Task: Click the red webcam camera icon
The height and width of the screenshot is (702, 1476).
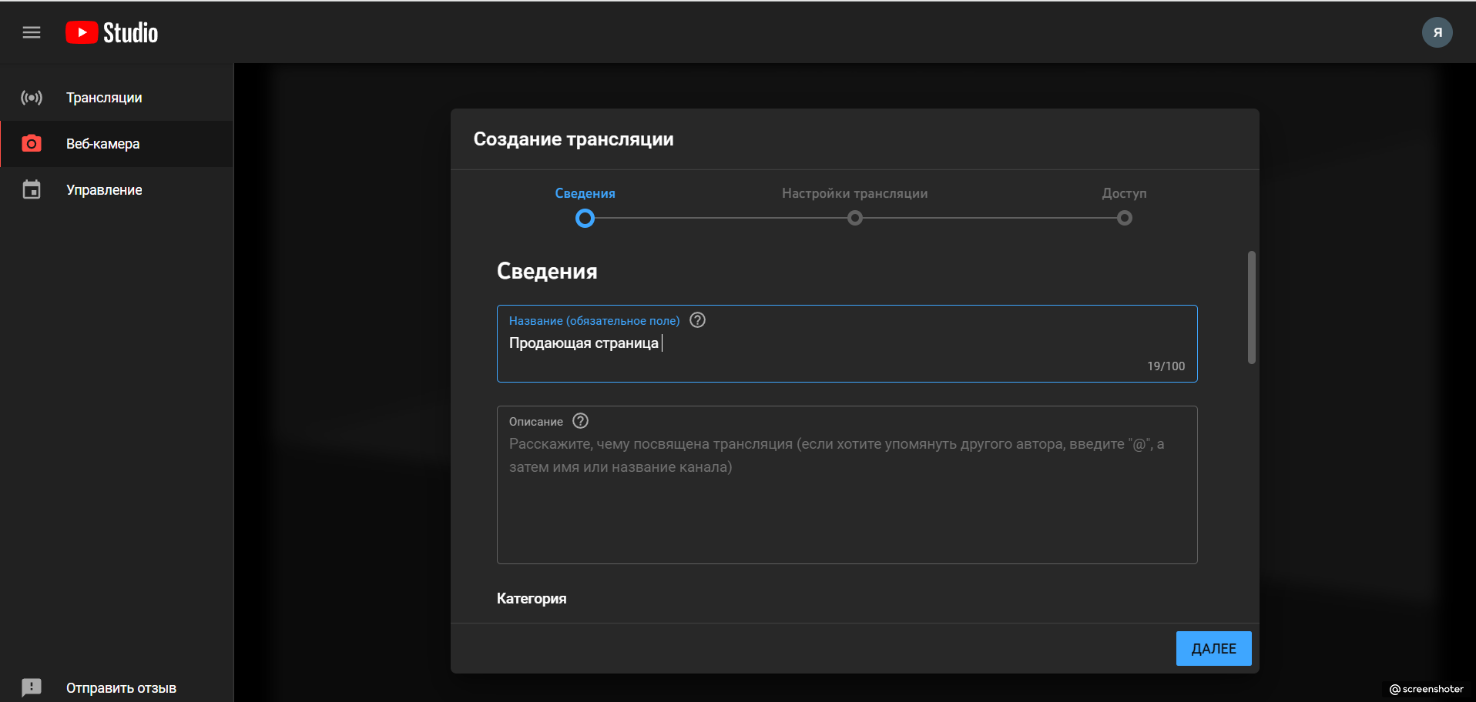Action: point(32,144)
